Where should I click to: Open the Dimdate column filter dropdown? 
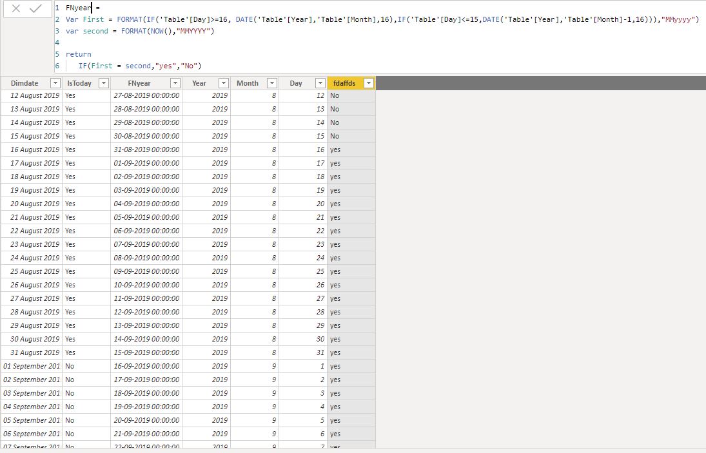[x=55, y=83]
